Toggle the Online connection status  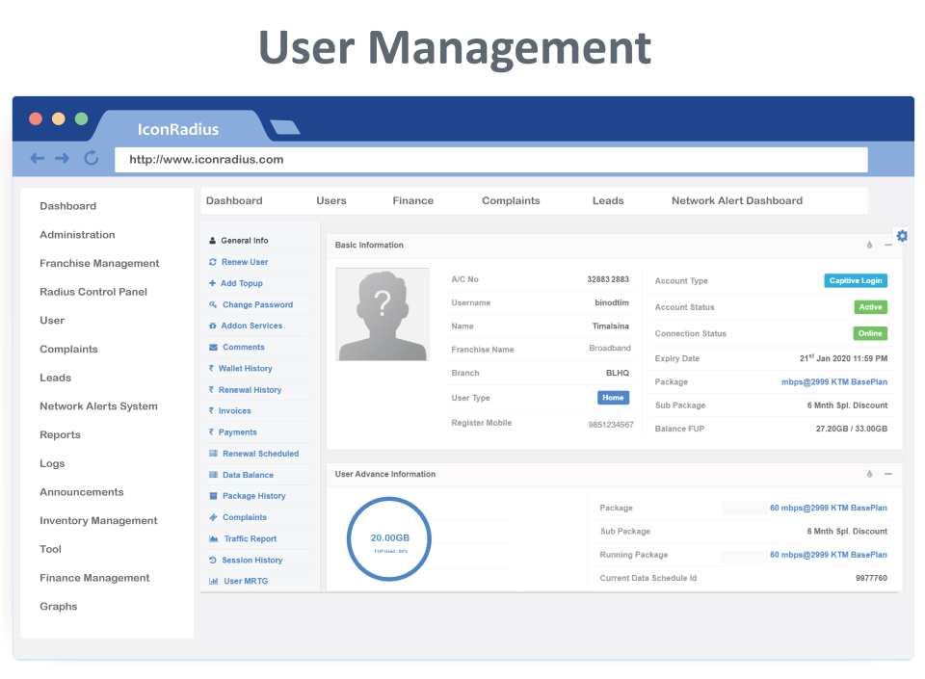point(870,332)
